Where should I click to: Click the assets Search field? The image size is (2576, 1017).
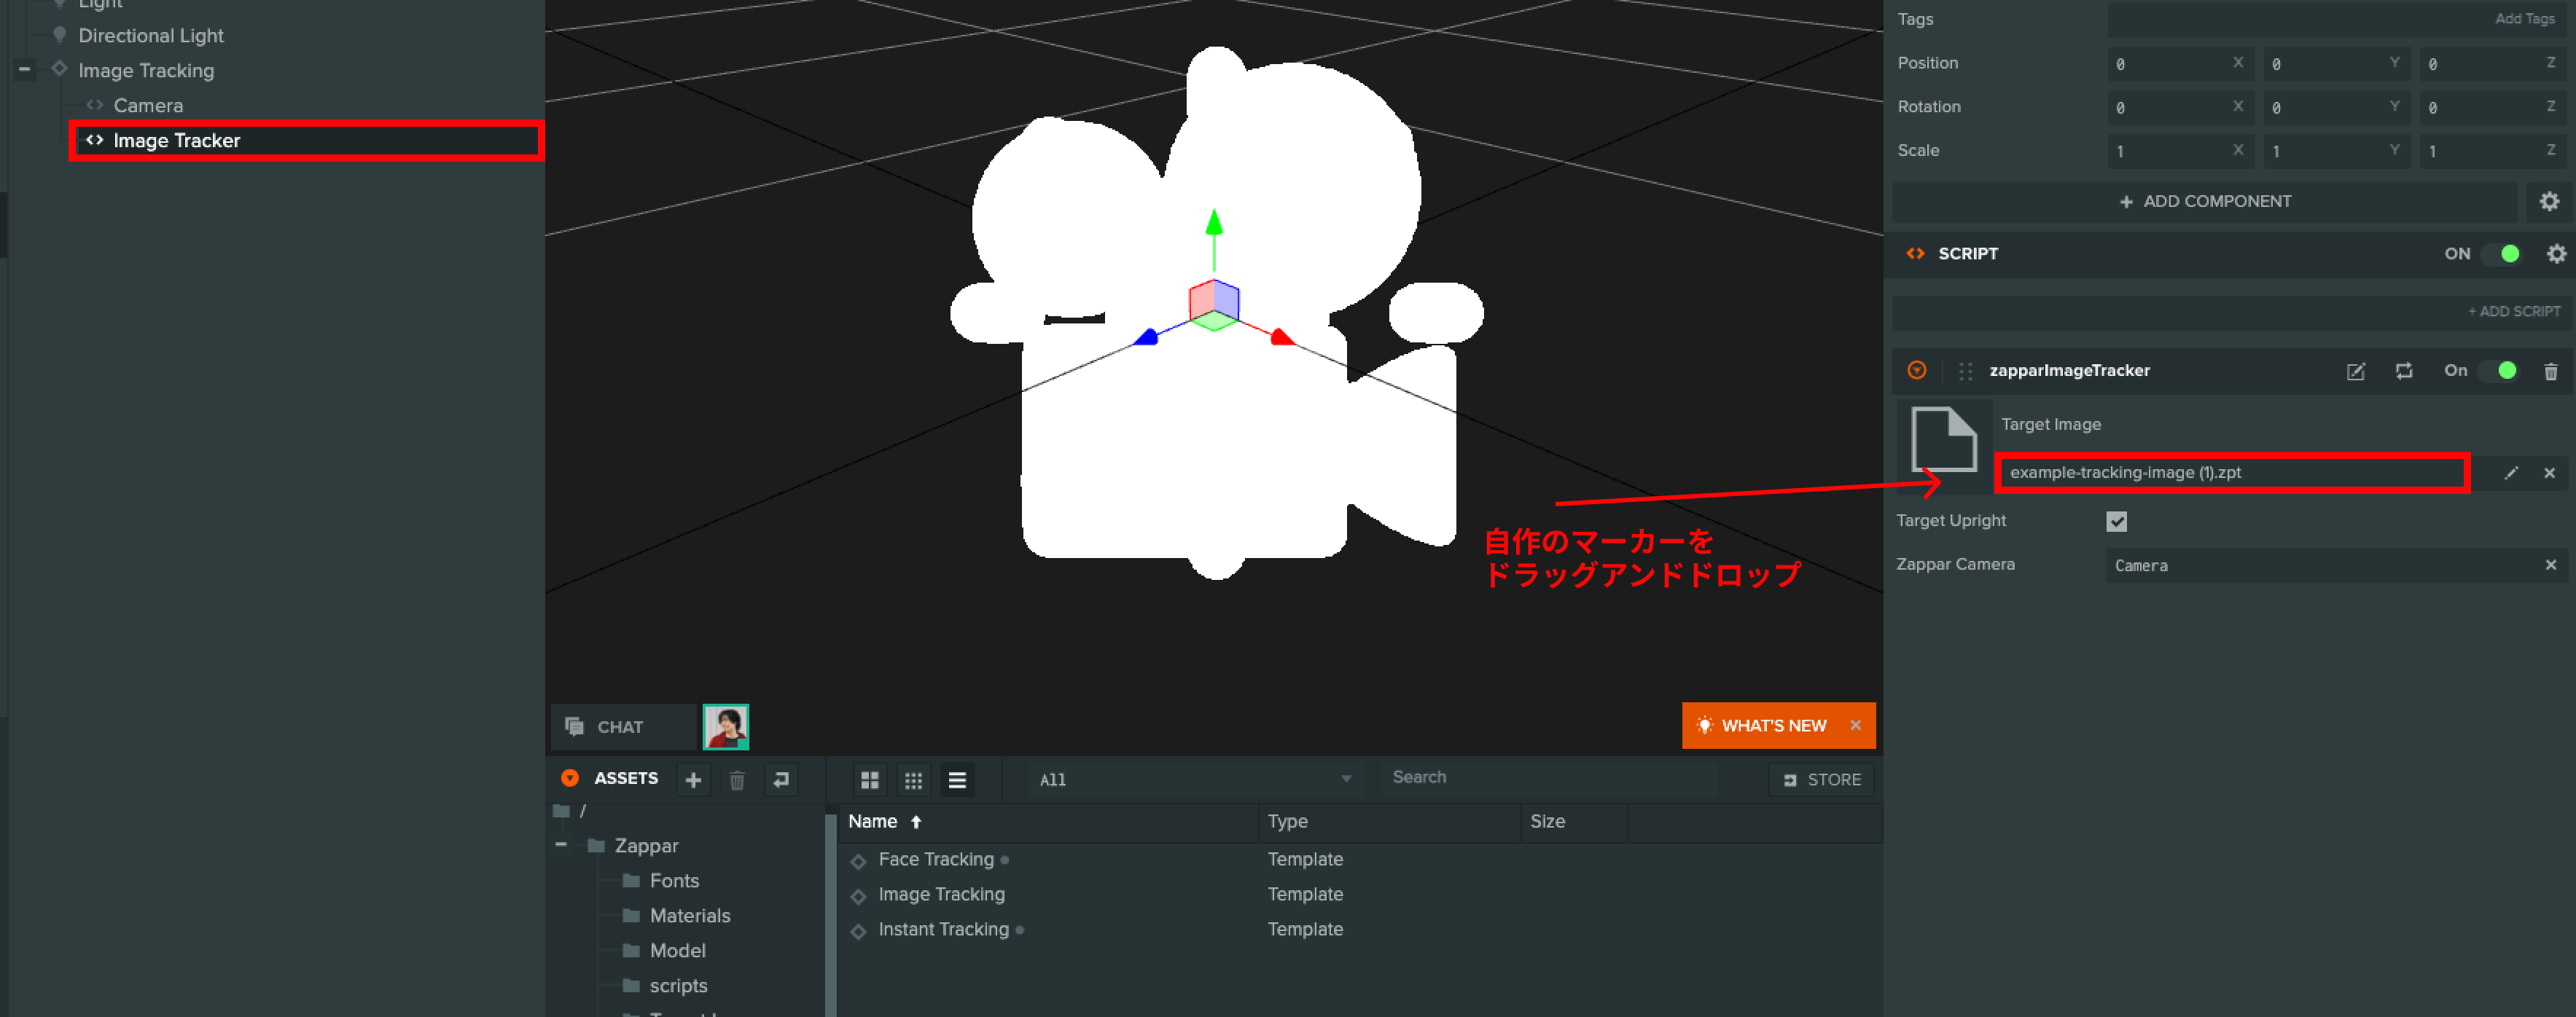[1550, 777]
